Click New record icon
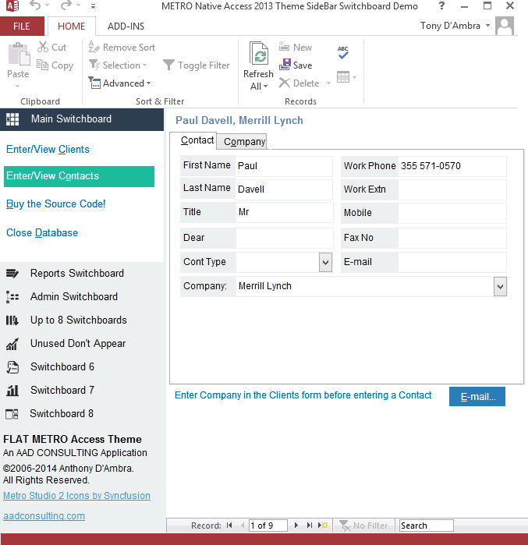 click(284, 47)
